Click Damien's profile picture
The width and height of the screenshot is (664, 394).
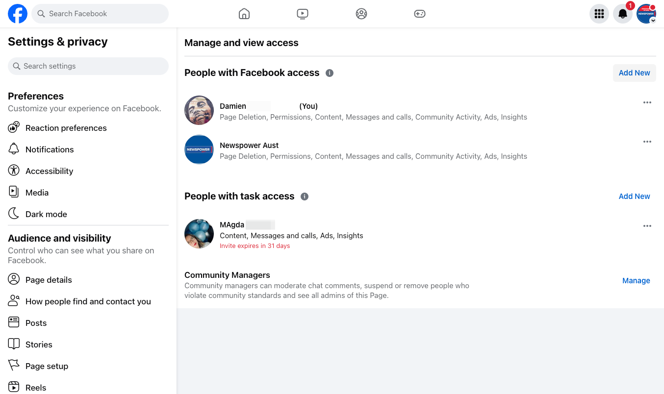pyautogui.click(x=199, y=110)
